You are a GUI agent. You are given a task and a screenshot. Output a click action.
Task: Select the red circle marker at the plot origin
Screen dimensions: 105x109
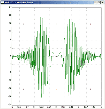click(57, 56)
